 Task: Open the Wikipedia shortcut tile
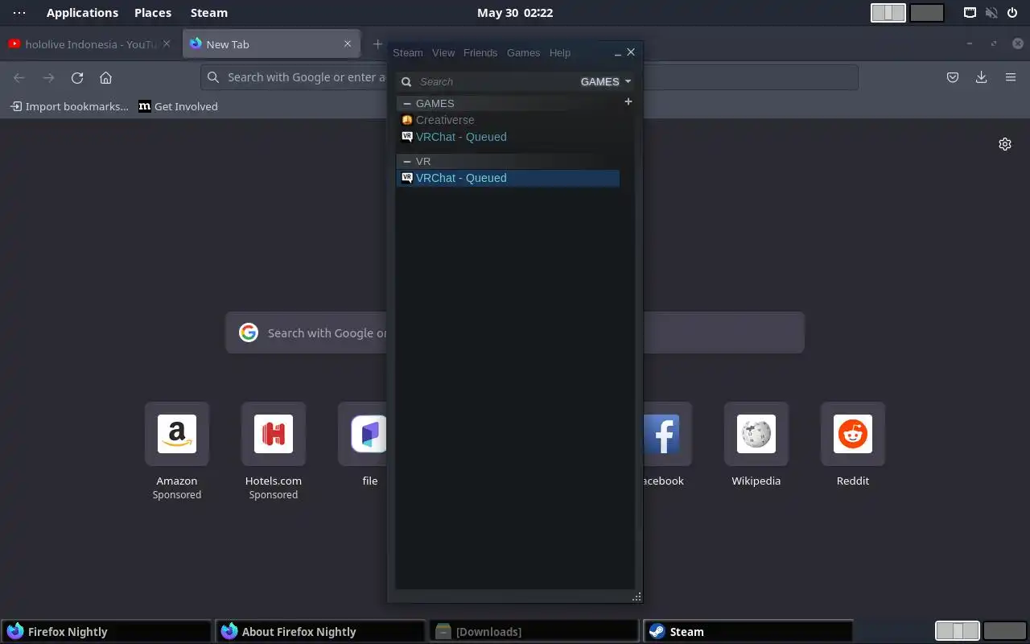tap(756, 434)
